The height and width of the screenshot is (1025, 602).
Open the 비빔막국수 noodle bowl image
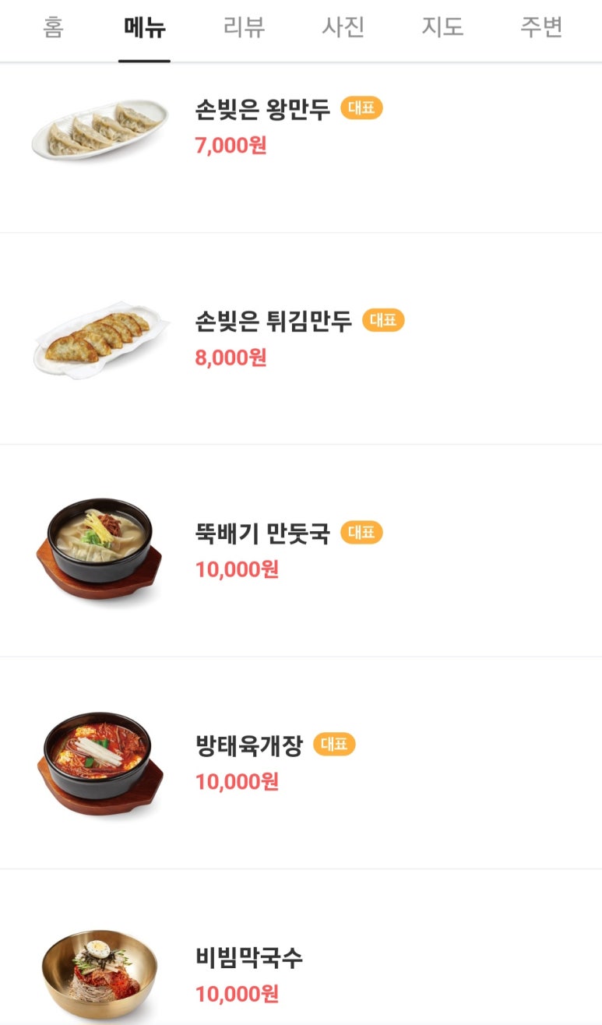click(x=99, y=974)
